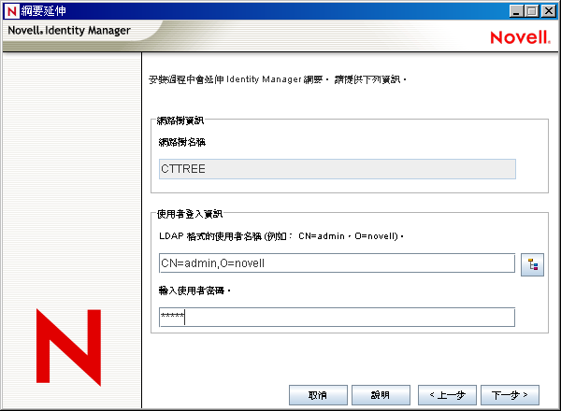Click the installation instruction text line

pyautogui.click(x=278, y=79)
